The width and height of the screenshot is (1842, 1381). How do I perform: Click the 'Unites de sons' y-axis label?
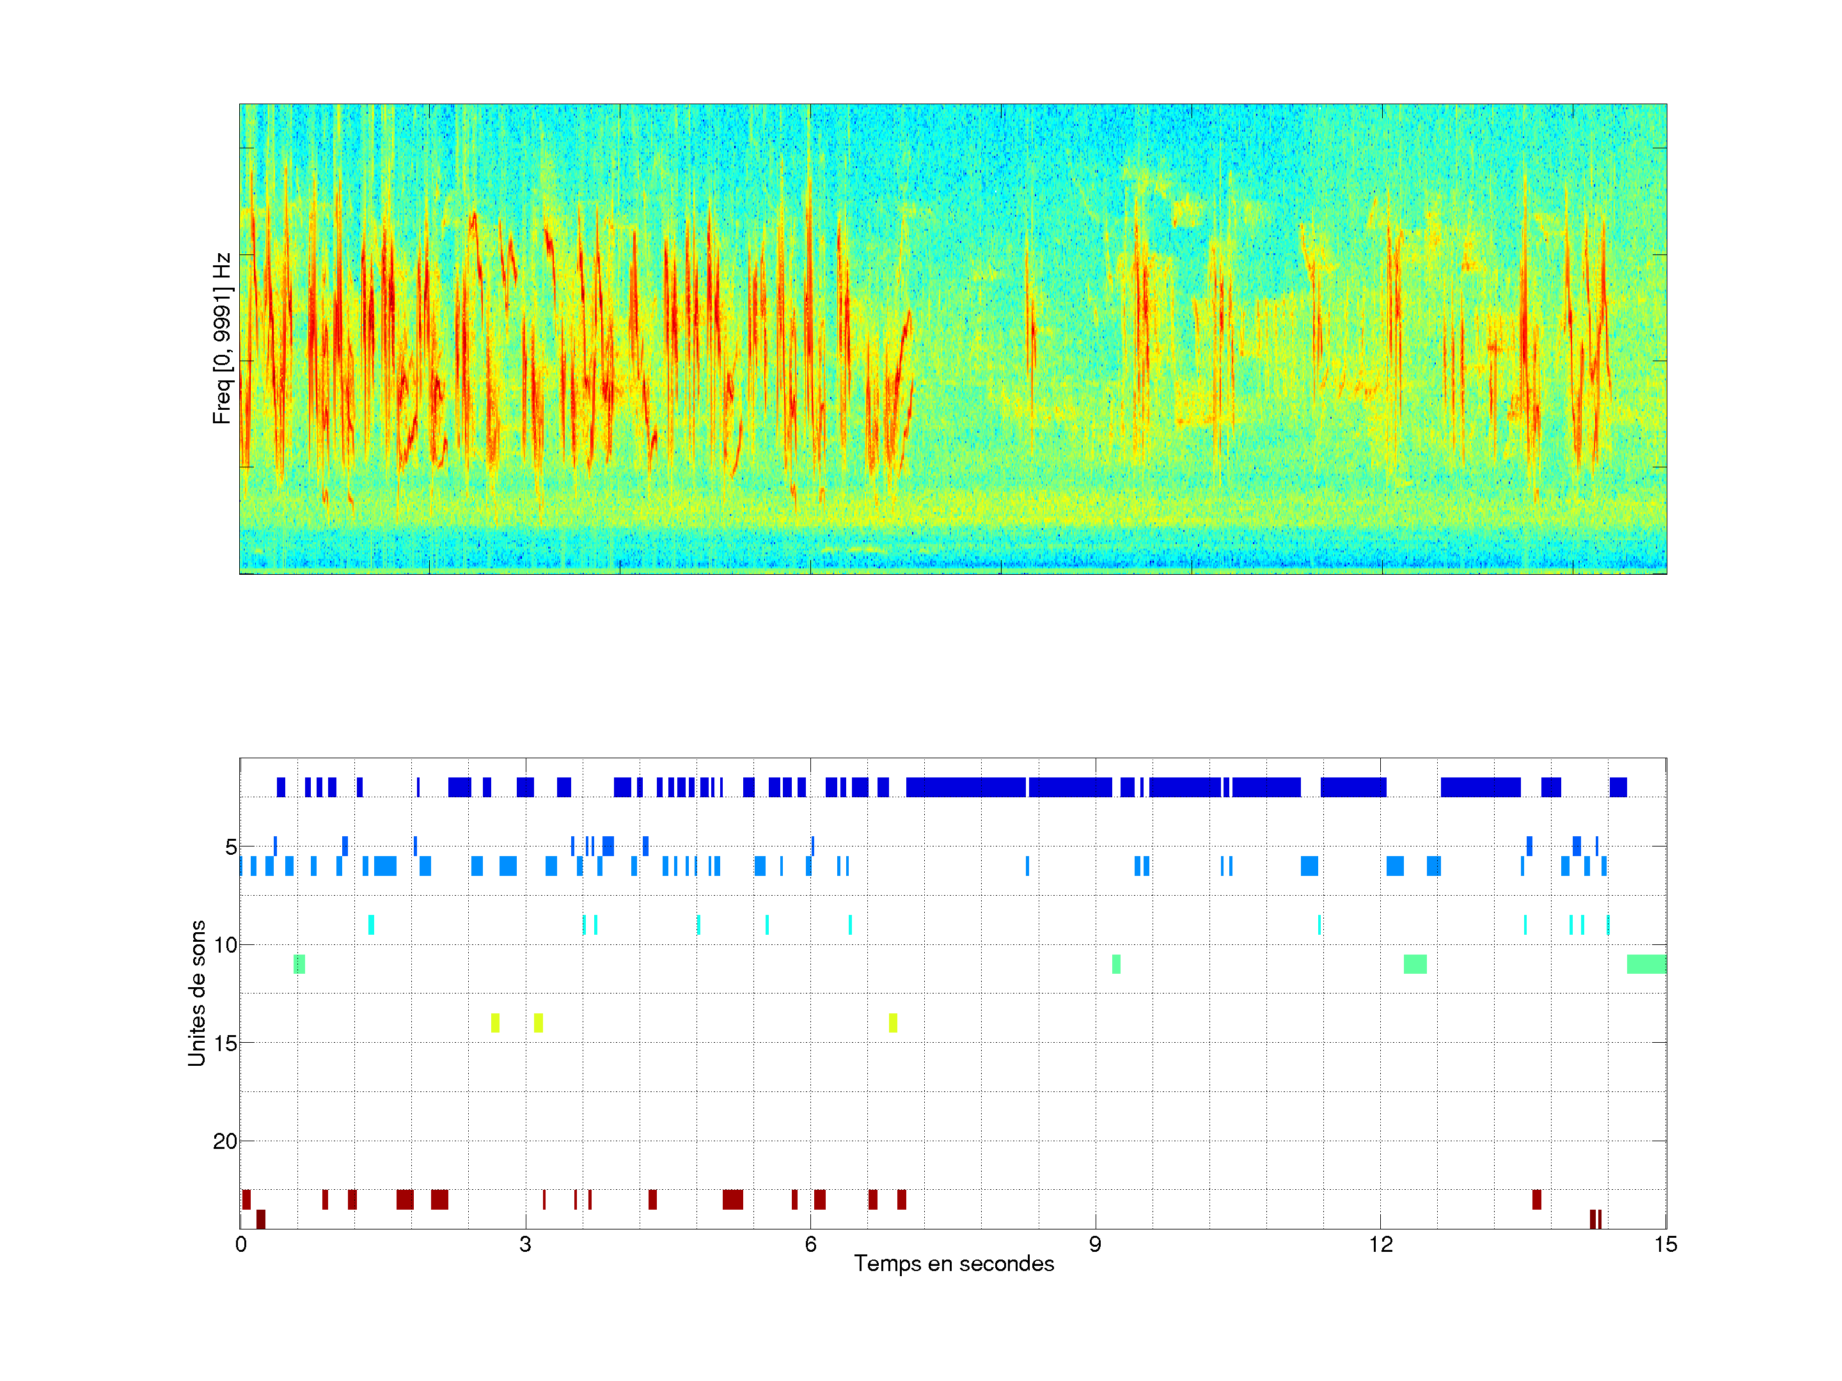196,993
